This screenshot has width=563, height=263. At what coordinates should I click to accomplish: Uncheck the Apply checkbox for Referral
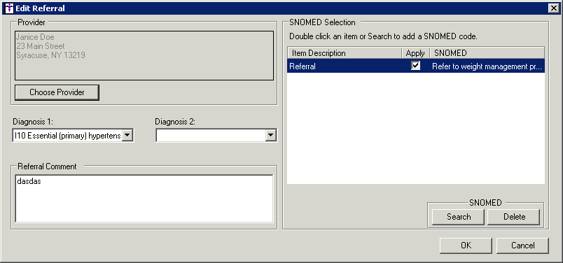point(415,66)
